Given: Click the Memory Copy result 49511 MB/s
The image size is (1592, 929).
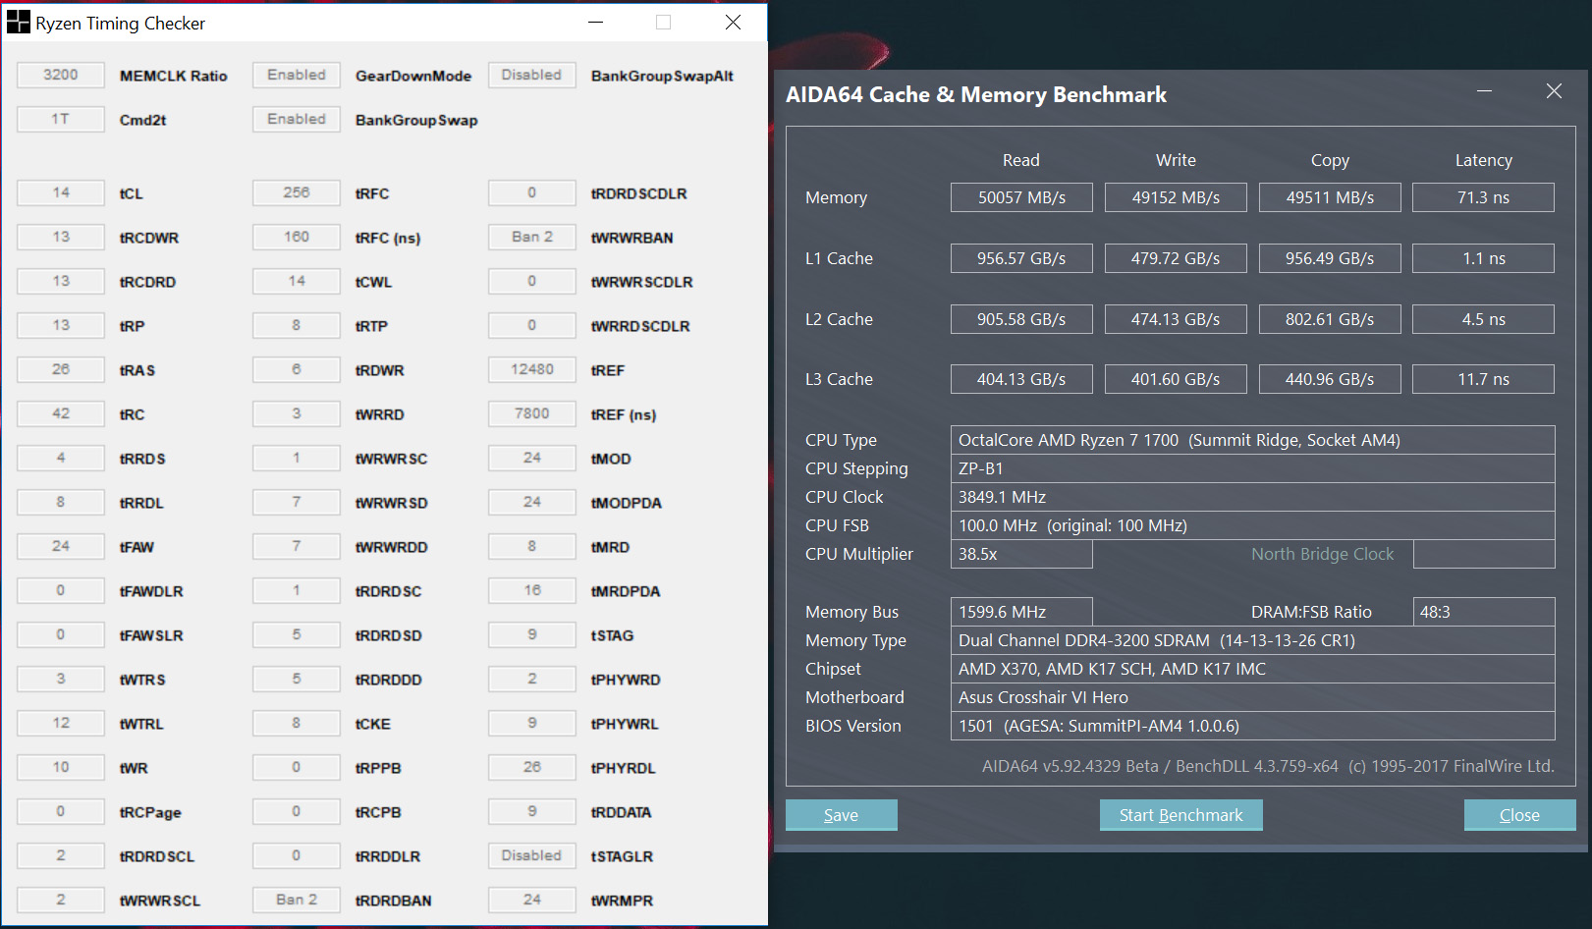Looking at the screenshot, I should click(1330, 197).
